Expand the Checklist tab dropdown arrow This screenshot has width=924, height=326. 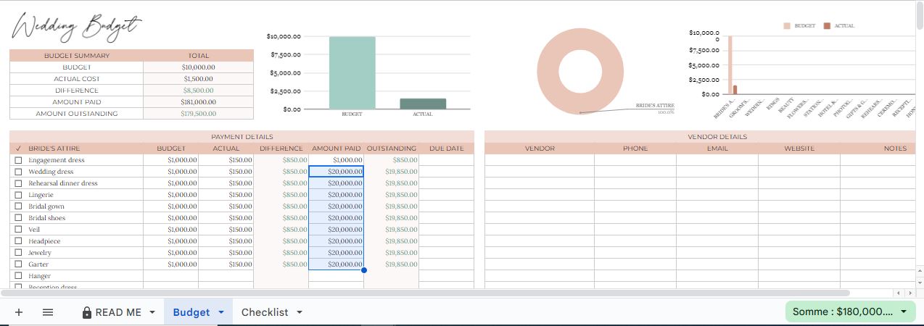(x=299, y=312)
